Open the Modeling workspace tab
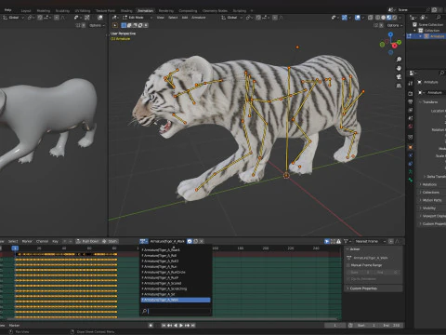 click(x=44, y=11)
